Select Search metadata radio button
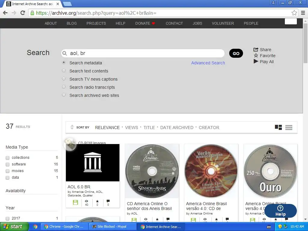Screen dimensions: 308x231 click(x=64, y=62)
